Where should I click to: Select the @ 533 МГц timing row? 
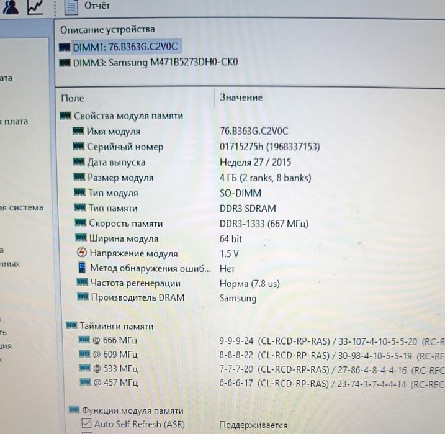click(x=115, y=368)
